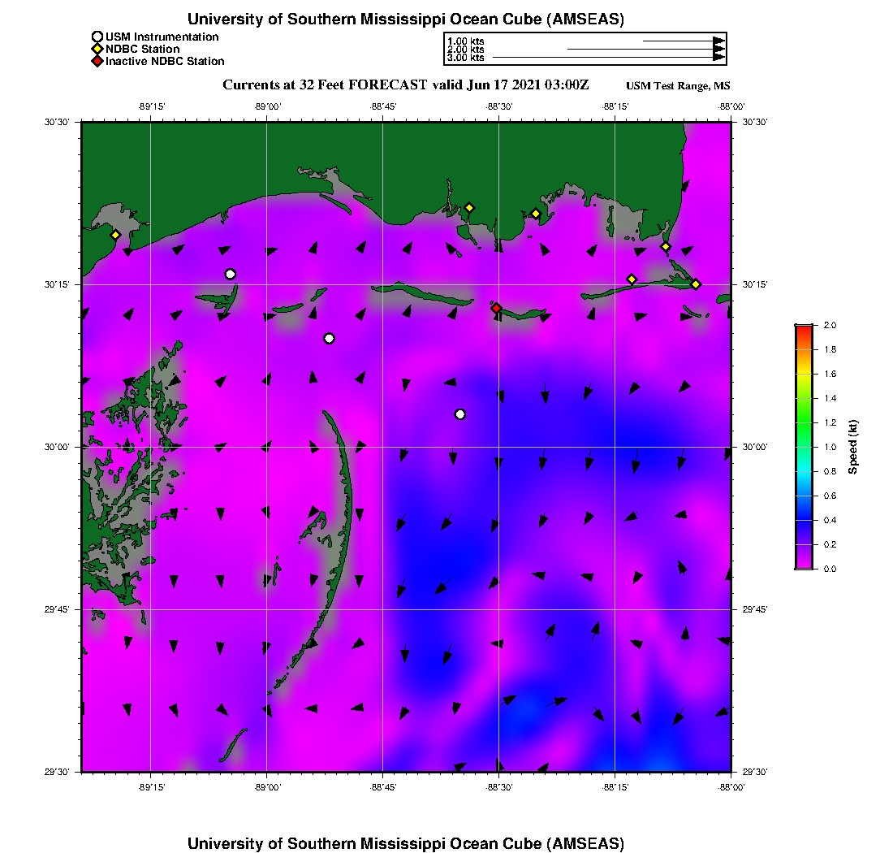
Task: Click the 1.00 kts label in the scale box
Action: pos(466,41)
